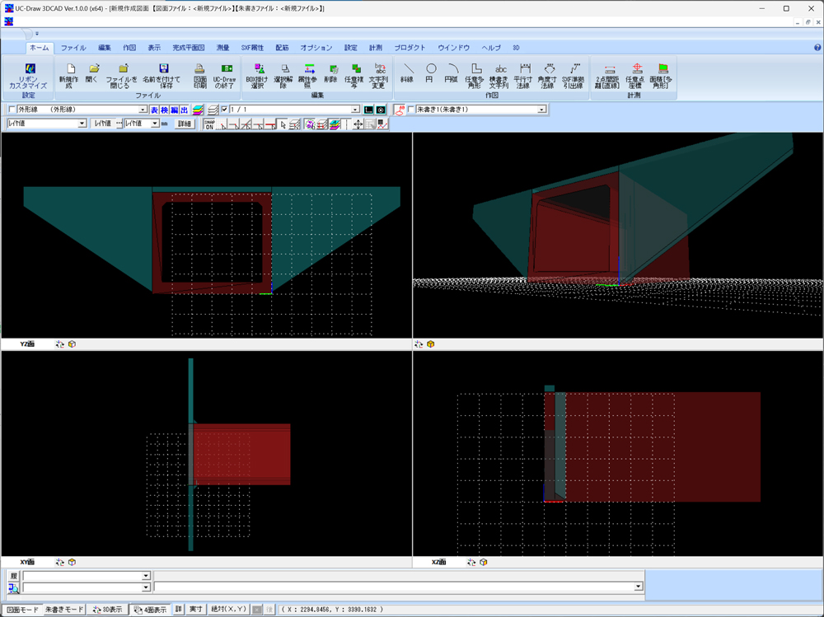Open the 朱書き1 dropdown list
This screenshot has height=617, width=824.
coord(541,110)
